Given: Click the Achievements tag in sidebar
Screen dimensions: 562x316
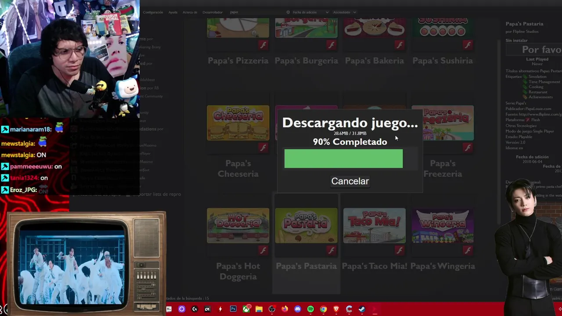Looking at the screenshot, I should (540, 97).
